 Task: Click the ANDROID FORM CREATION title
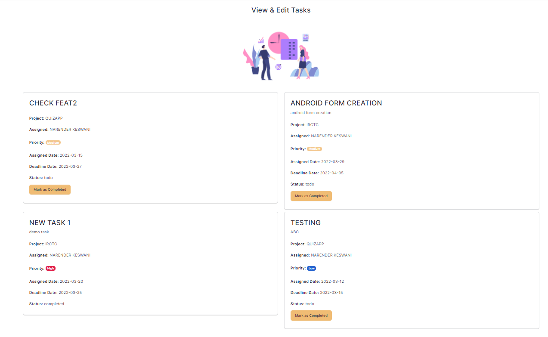point(336,103)
